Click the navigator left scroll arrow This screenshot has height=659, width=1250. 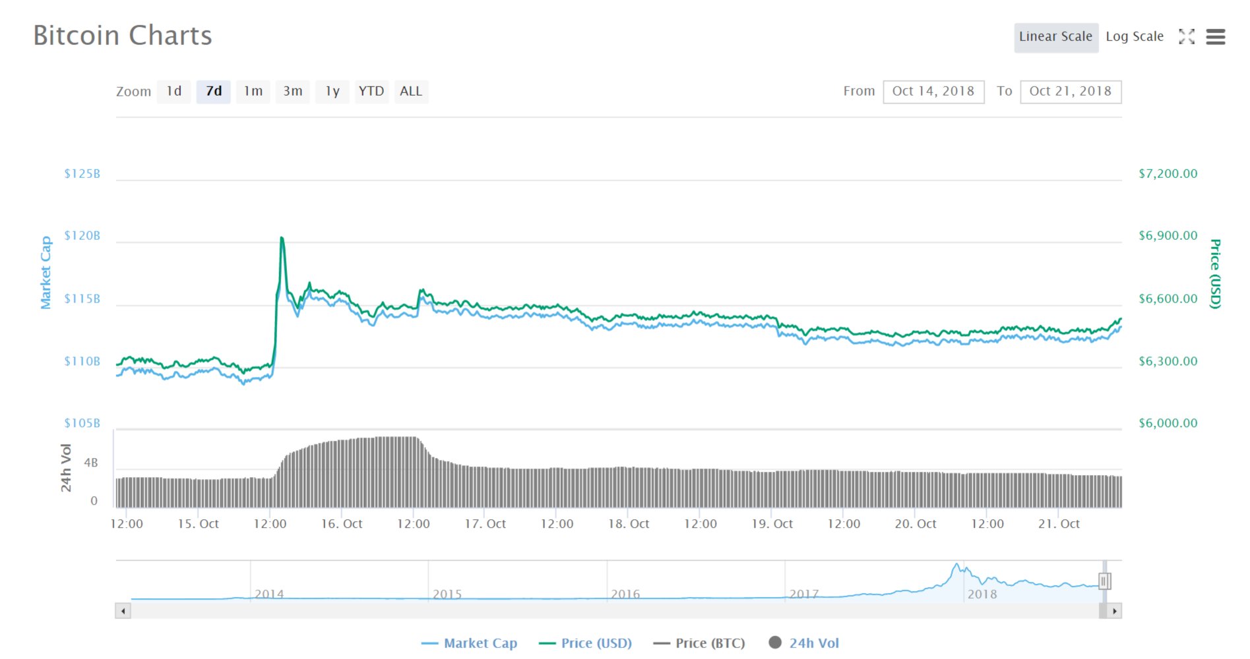pyautogui.click(x=123, y=611)
